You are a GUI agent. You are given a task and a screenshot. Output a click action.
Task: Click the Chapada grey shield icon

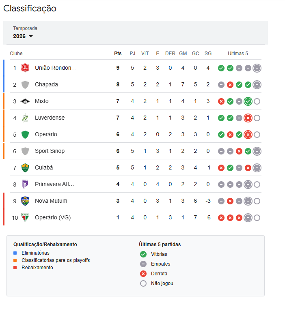pyautogui.click(x=25, y=84)
